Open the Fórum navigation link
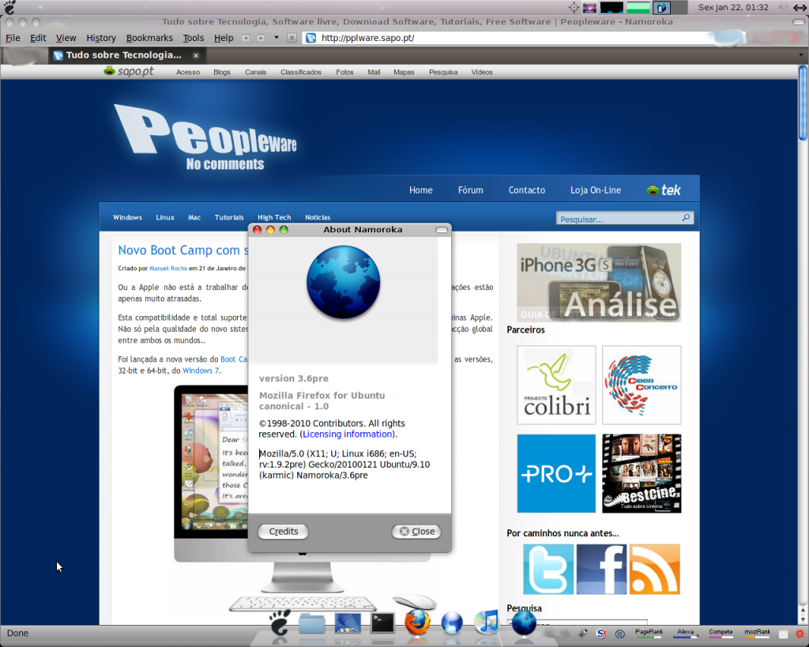Viewport: 809px width, 647px height. point(471,190)
